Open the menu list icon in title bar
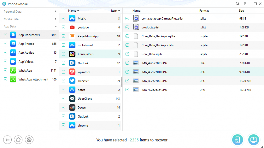 245,4
